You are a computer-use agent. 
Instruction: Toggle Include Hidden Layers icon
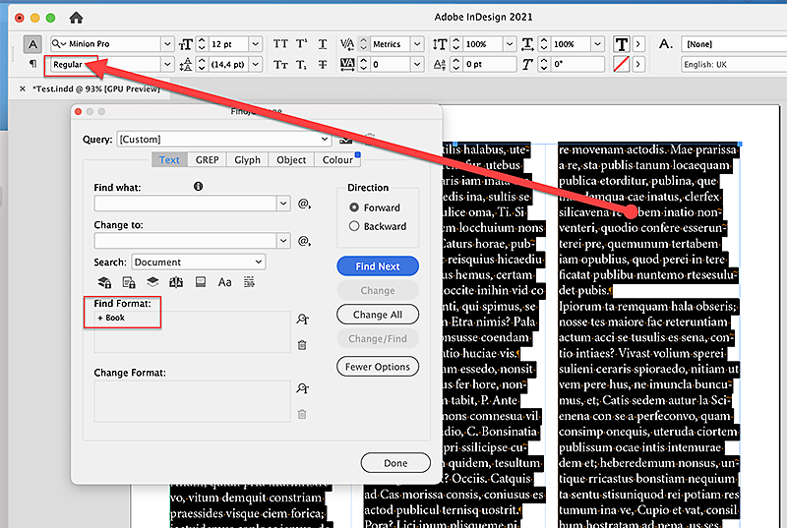point(152,282)
